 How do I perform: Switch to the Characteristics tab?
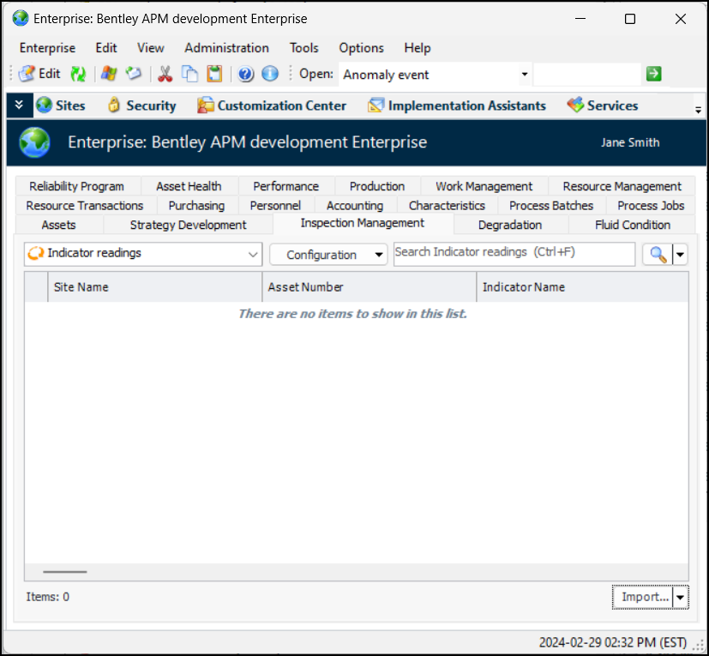pyautogui.click(x=447, y=206)
